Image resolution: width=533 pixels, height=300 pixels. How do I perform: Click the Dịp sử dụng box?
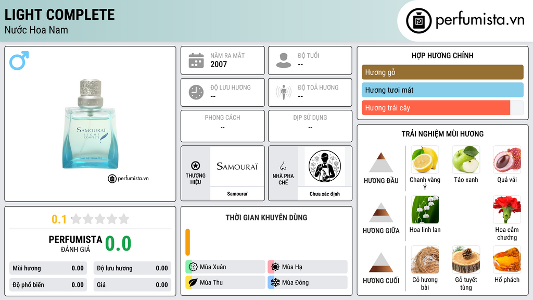pos(310,126)
